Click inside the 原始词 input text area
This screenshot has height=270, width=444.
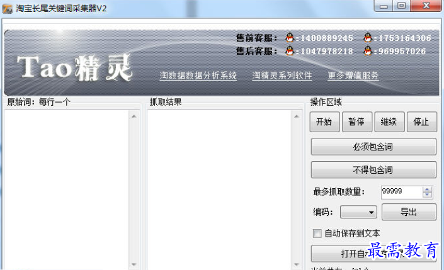tap(67, 189)
